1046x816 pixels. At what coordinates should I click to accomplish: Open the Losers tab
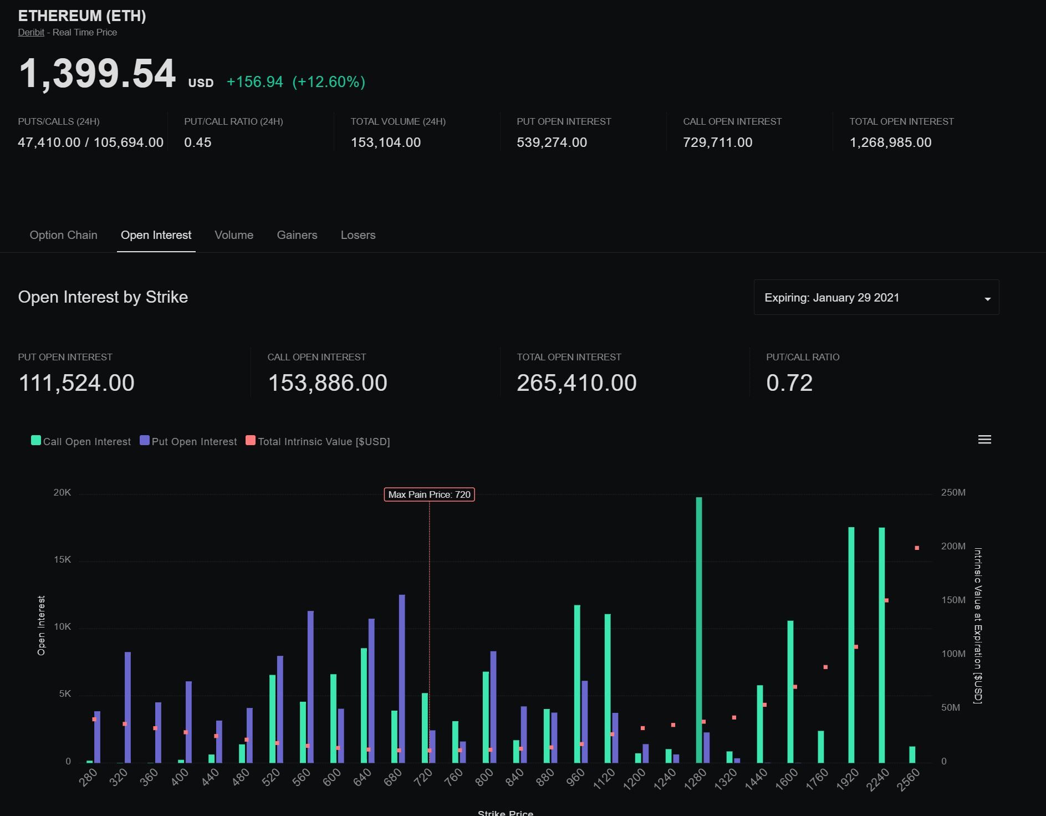[x=358, y=235]
